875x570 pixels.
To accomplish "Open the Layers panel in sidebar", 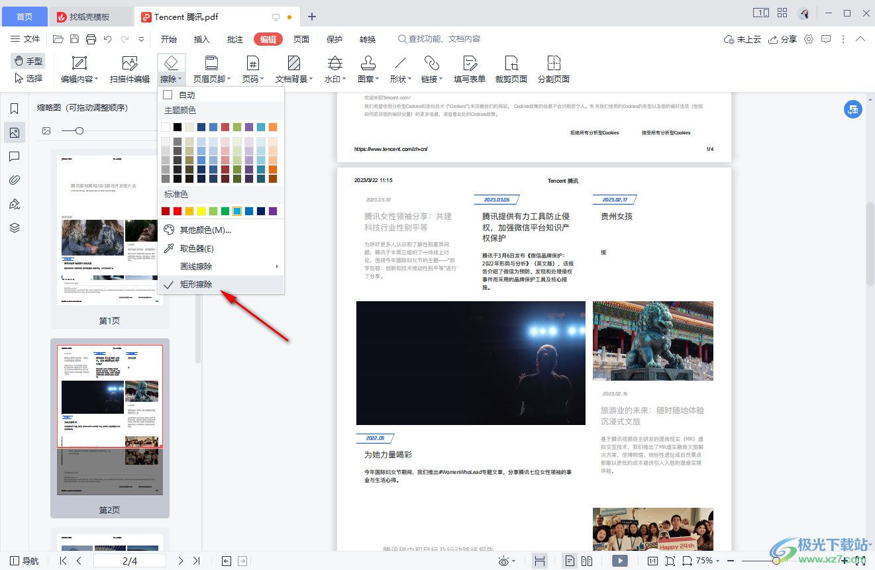I will [15, 228].
